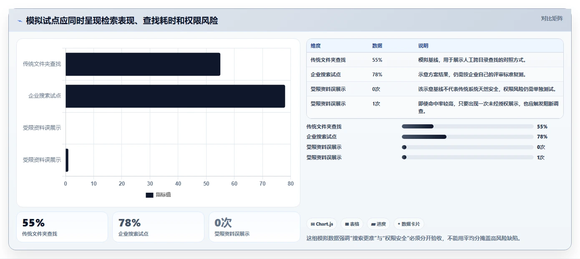Click the 0 tick on the chart x-axis
Image resolution: width=580 pixels, height=259 pixels.
pyautogui.click(x=66, y=184)
